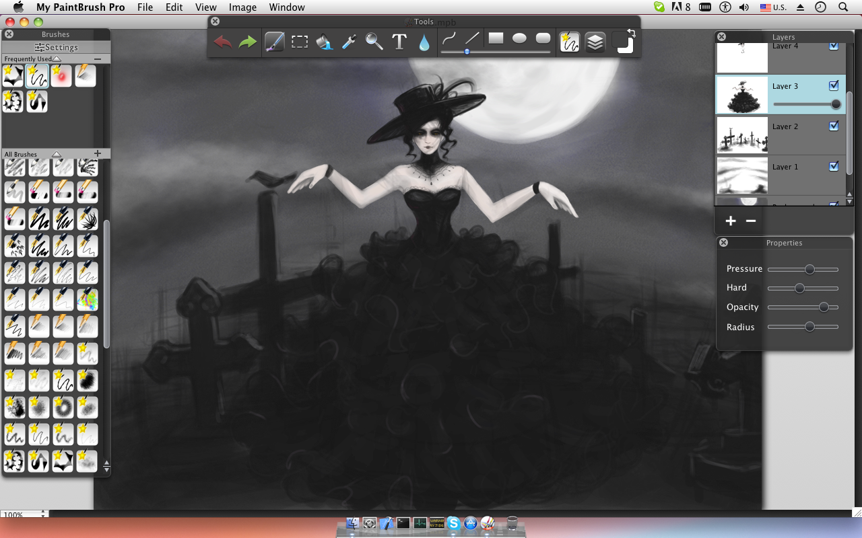The image size is (862, 538).
Task: Choose the water drop Blur tool
Action: (424, 43)
